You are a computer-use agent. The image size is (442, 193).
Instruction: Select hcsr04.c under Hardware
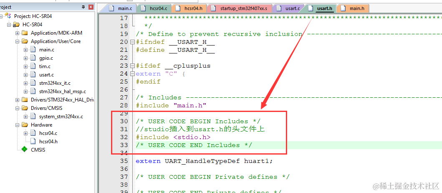pos(48,133)
